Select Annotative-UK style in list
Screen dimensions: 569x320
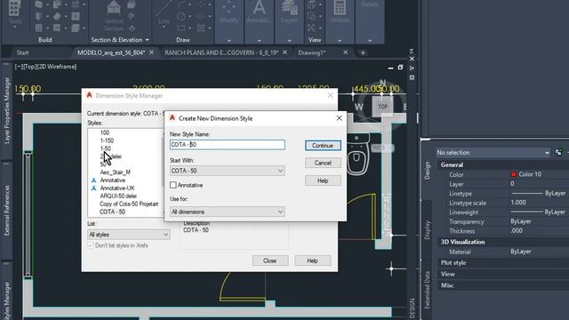point(117,188)
